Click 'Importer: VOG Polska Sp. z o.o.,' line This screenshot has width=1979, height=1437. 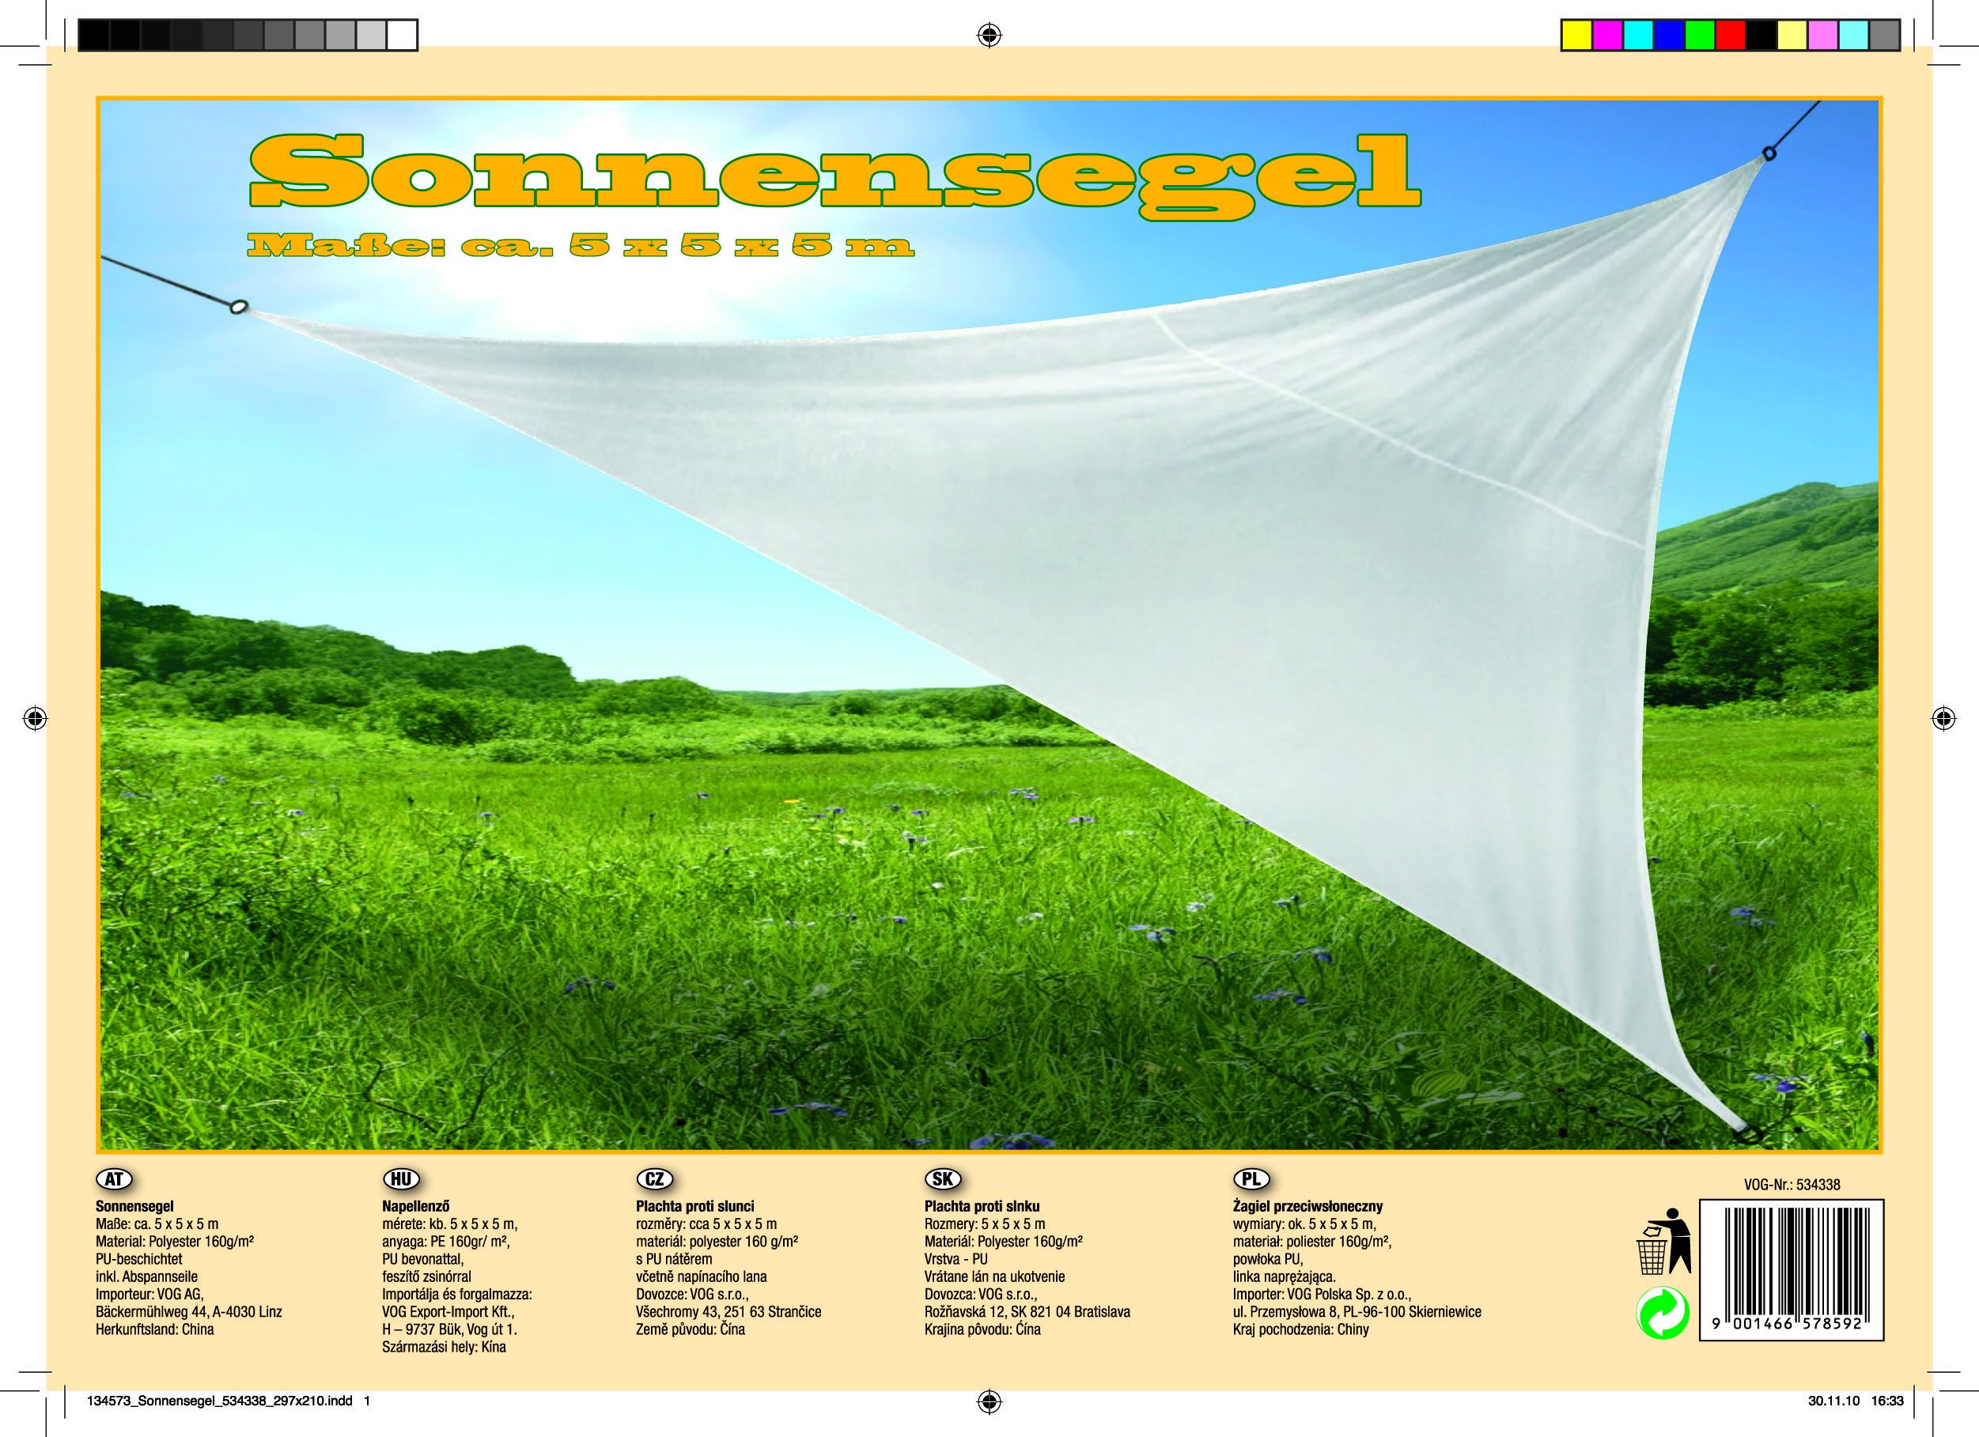(x=1322, y=1294)
